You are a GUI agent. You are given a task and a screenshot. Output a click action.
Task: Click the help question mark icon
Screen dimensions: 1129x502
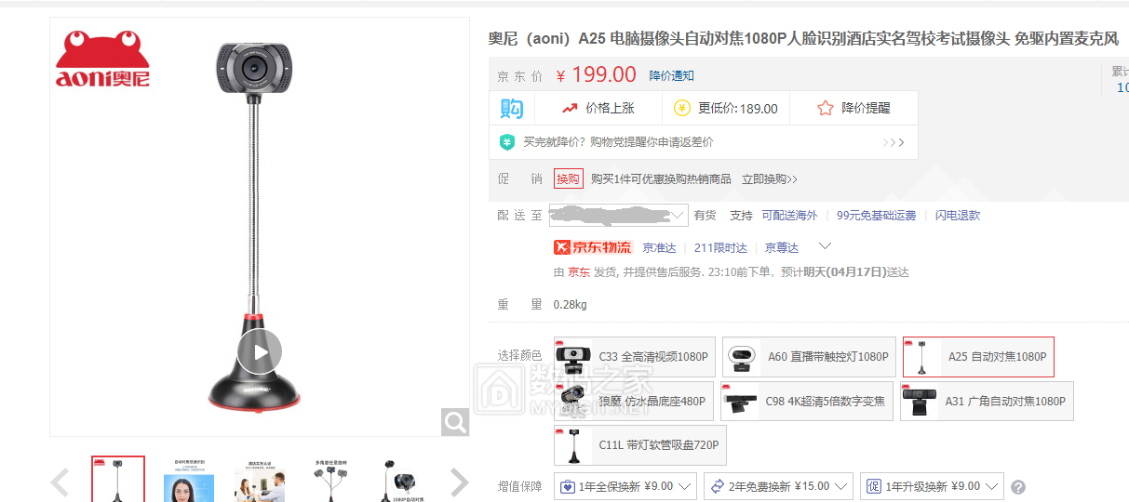coord(1018,486)
